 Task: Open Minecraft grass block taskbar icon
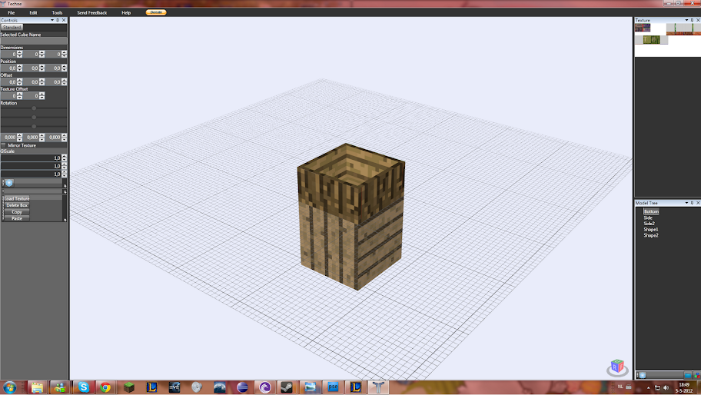(x=129, y=387)
